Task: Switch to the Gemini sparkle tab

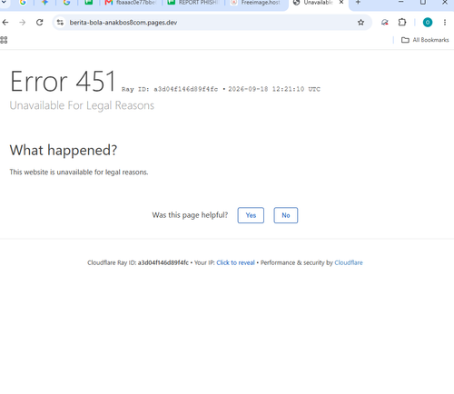Action: coord(44,3)
